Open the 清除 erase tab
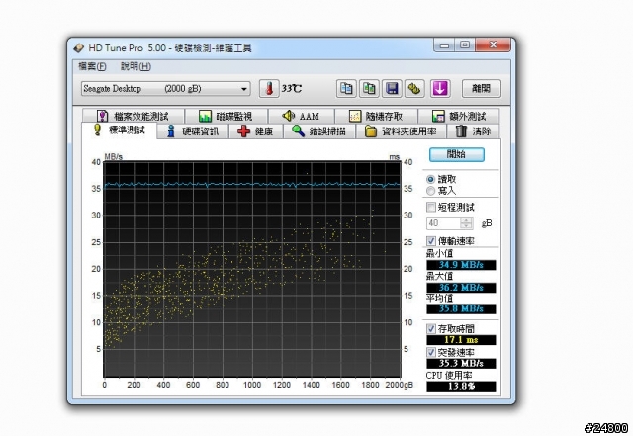Viewport: 633px width, 436px height. pyautogui.click(x=474, y=131)
